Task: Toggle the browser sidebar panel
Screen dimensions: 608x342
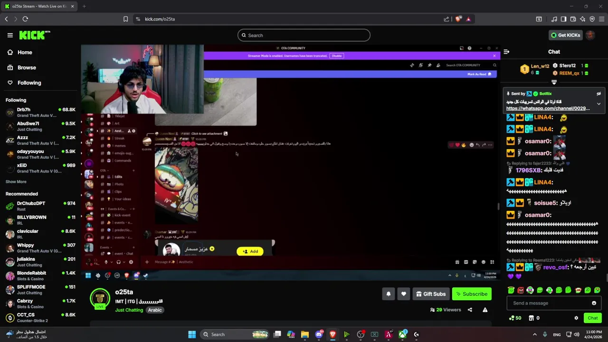Action: tap(563, 19)
